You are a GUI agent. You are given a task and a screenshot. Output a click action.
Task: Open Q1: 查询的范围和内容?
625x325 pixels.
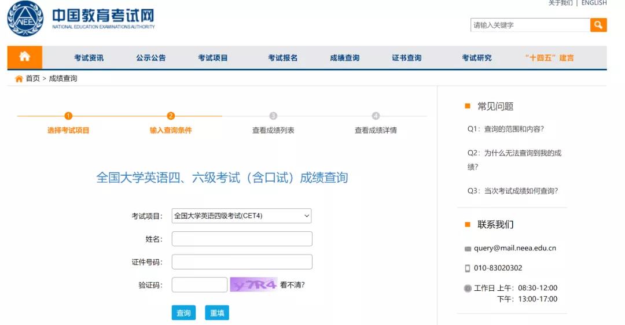(505, 129)
